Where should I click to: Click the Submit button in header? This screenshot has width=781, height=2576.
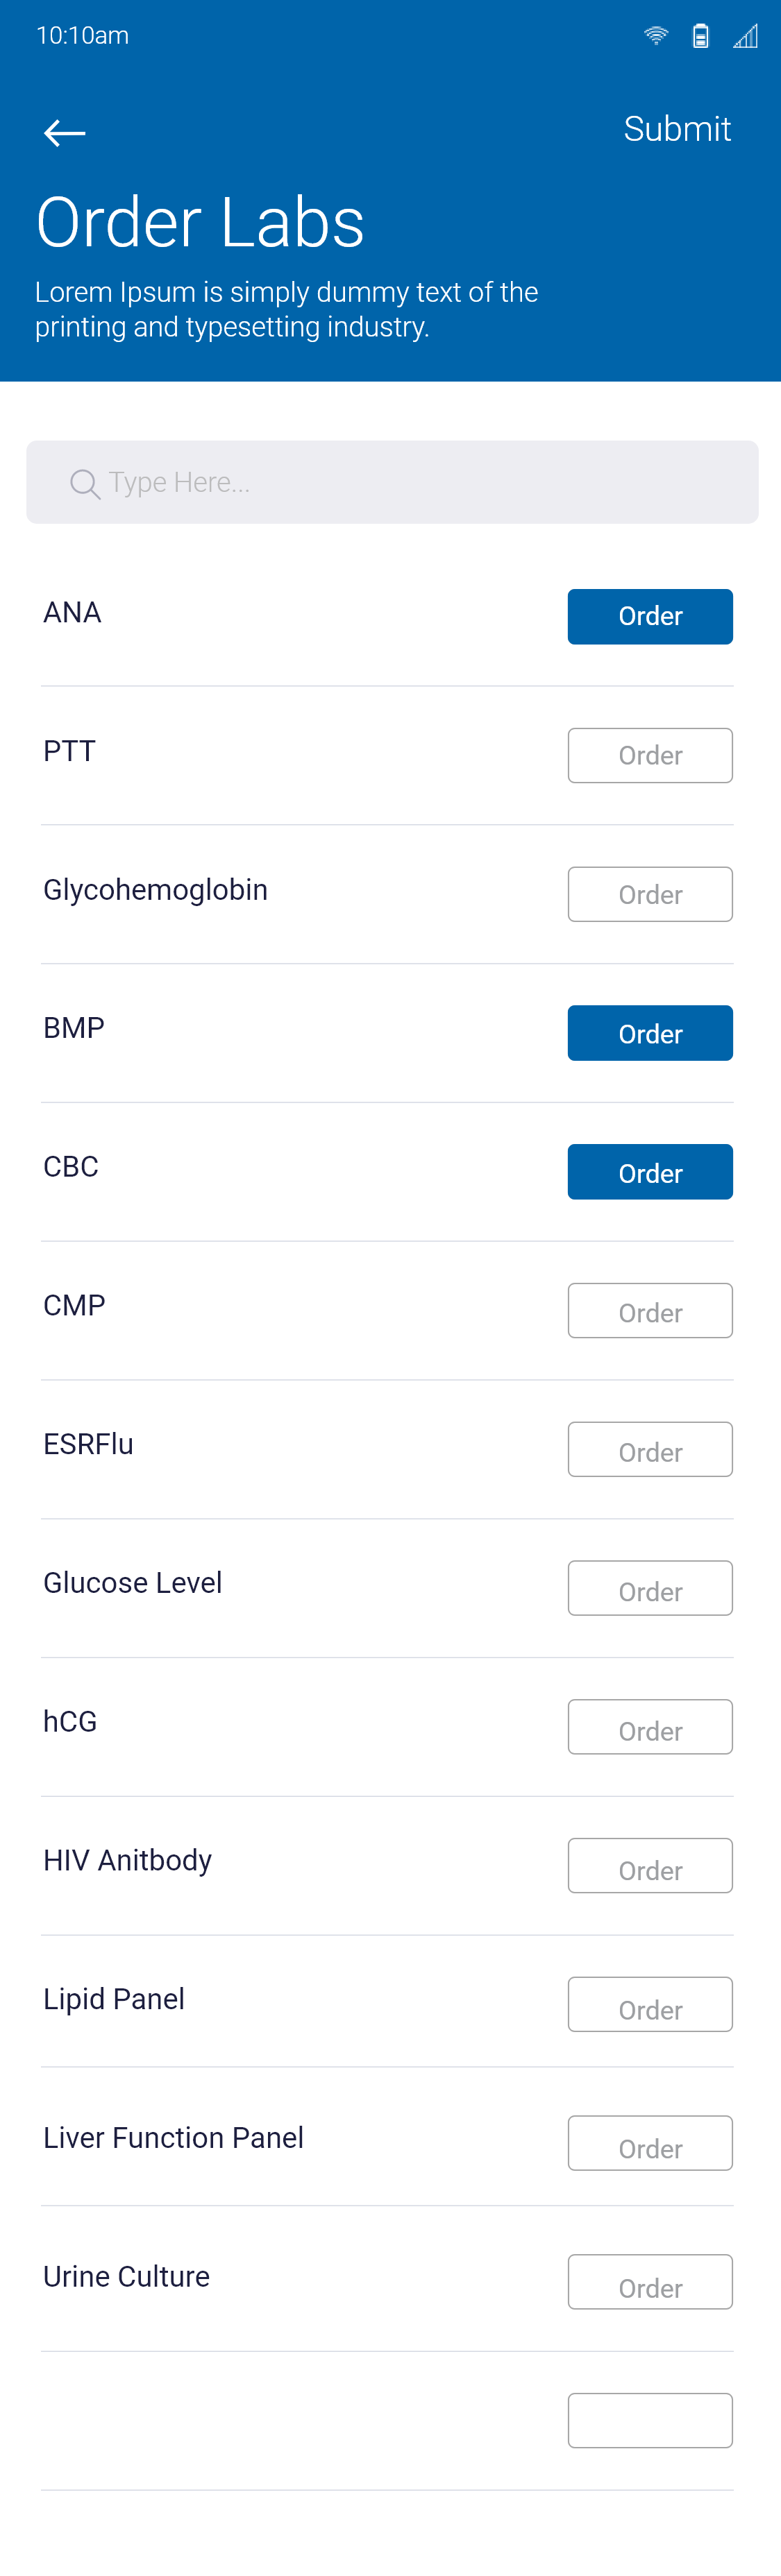[677, 129]
